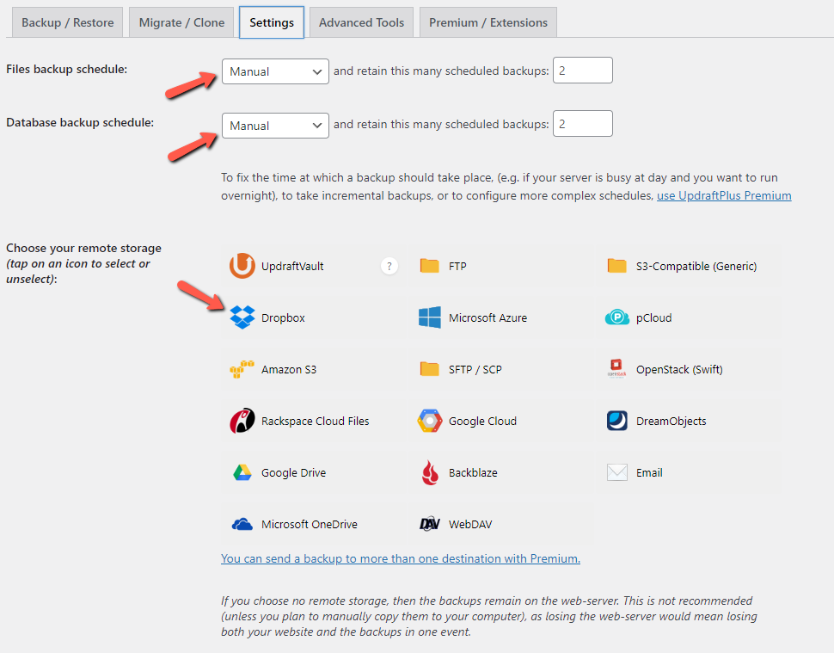Open the Files backup schedule dropdown
The width and height of the screenshot is (834, 653).
pyautogui.click(x=275, y=71)
